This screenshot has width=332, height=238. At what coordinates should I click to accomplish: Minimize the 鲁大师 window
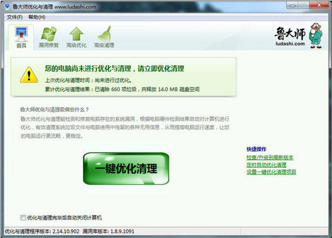292,6
